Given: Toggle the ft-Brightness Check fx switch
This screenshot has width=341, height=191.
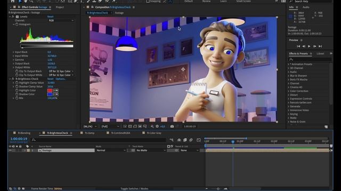Looking at the screenshot, I should pyautogui.click(x=13, y=79).
